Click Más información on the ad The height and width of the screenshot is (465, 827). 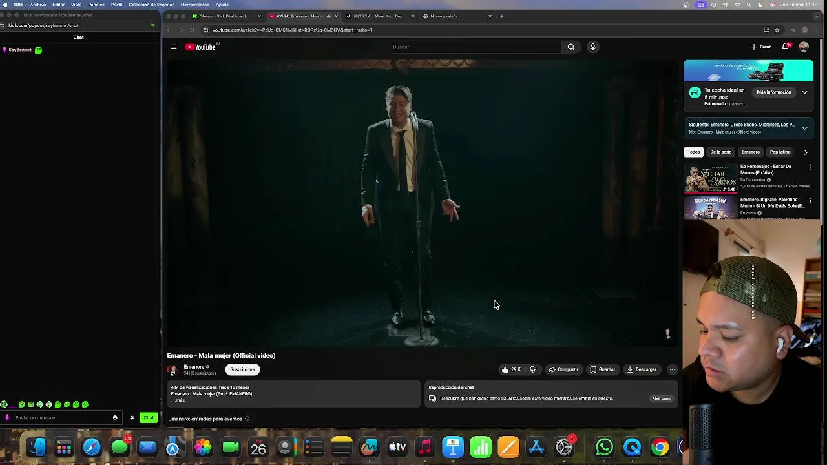(774, 92)
